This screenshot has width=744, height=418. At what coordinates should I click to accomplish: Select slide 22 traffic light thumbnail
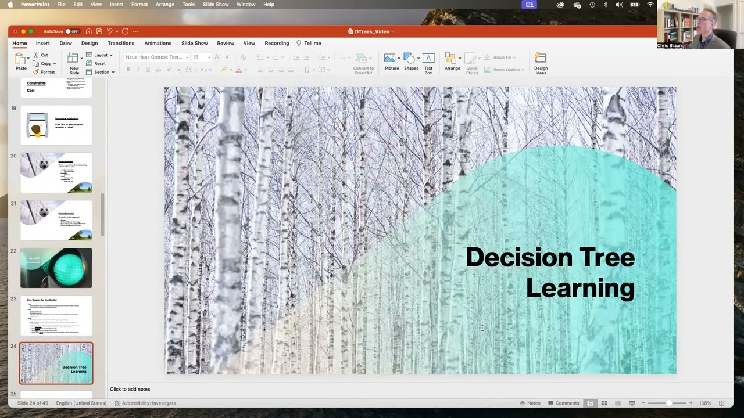click(x=56, y=268)
